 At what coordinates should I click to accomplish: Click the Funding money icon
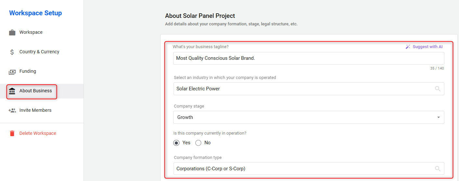[12, 71]
